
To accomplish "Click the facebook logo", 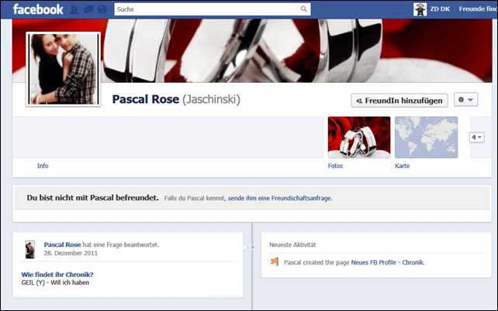I will [38, 9].
